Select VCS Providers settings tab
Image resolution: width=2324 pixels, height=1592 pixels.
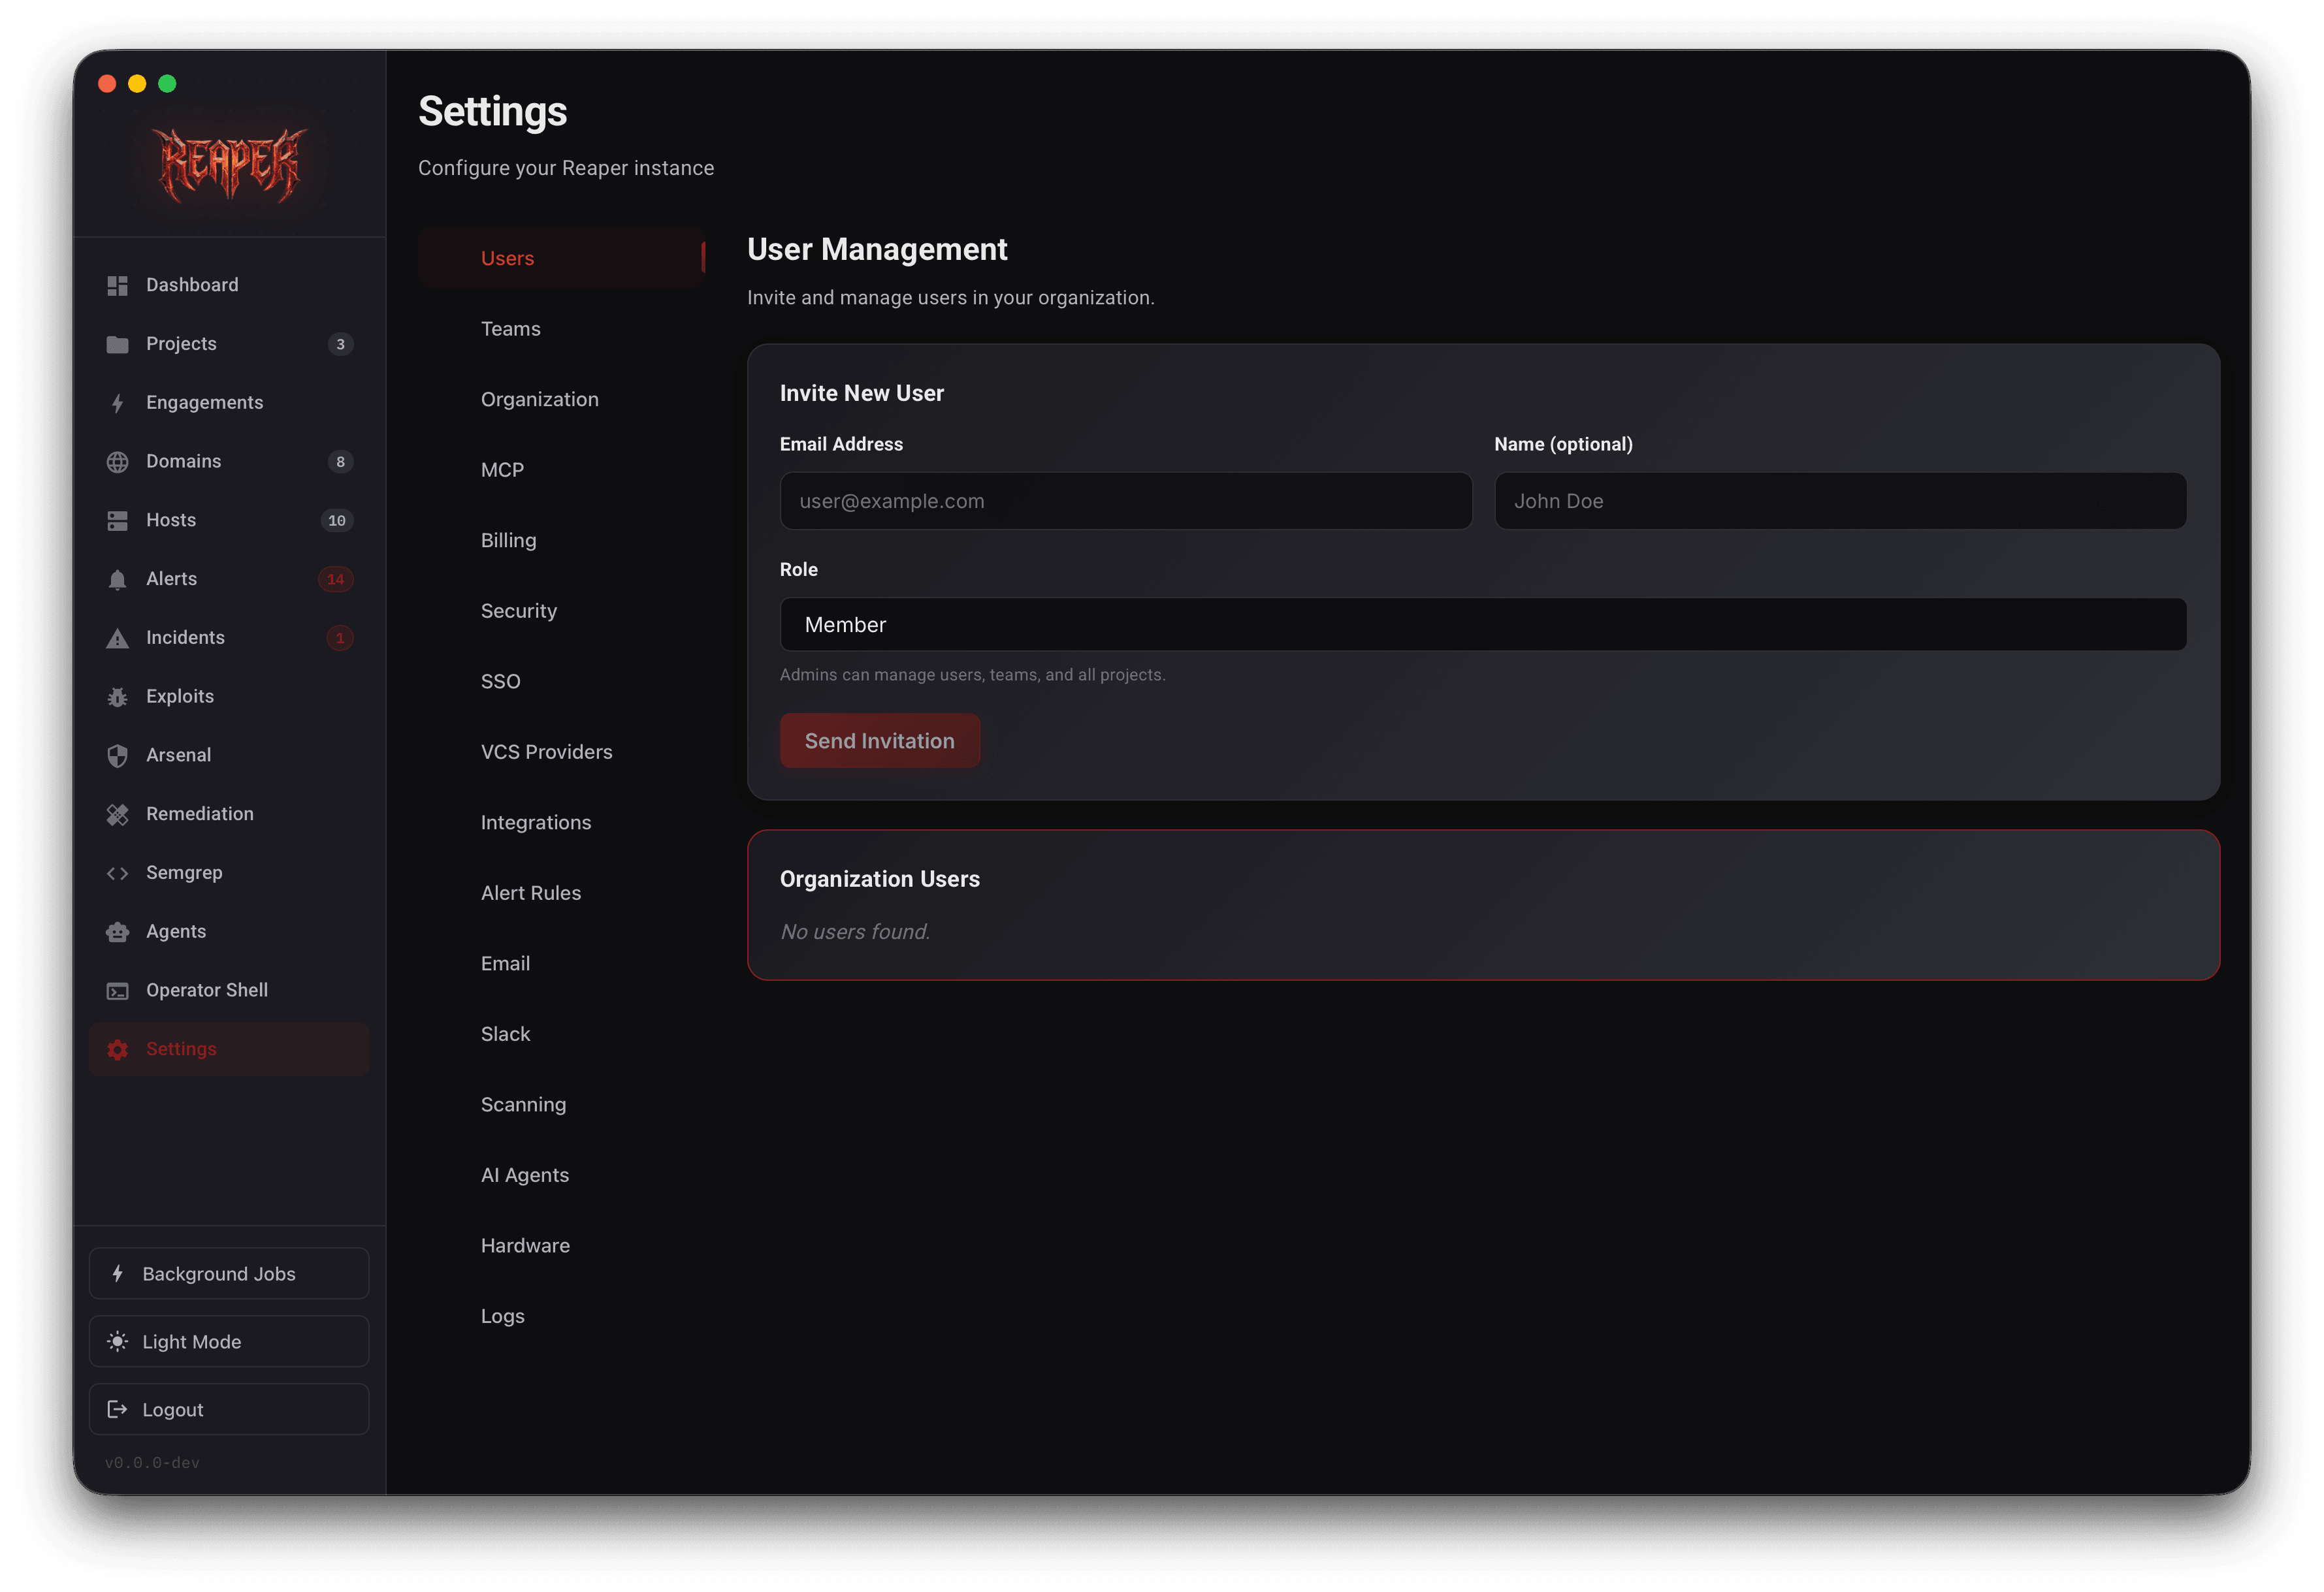point(562,752)
